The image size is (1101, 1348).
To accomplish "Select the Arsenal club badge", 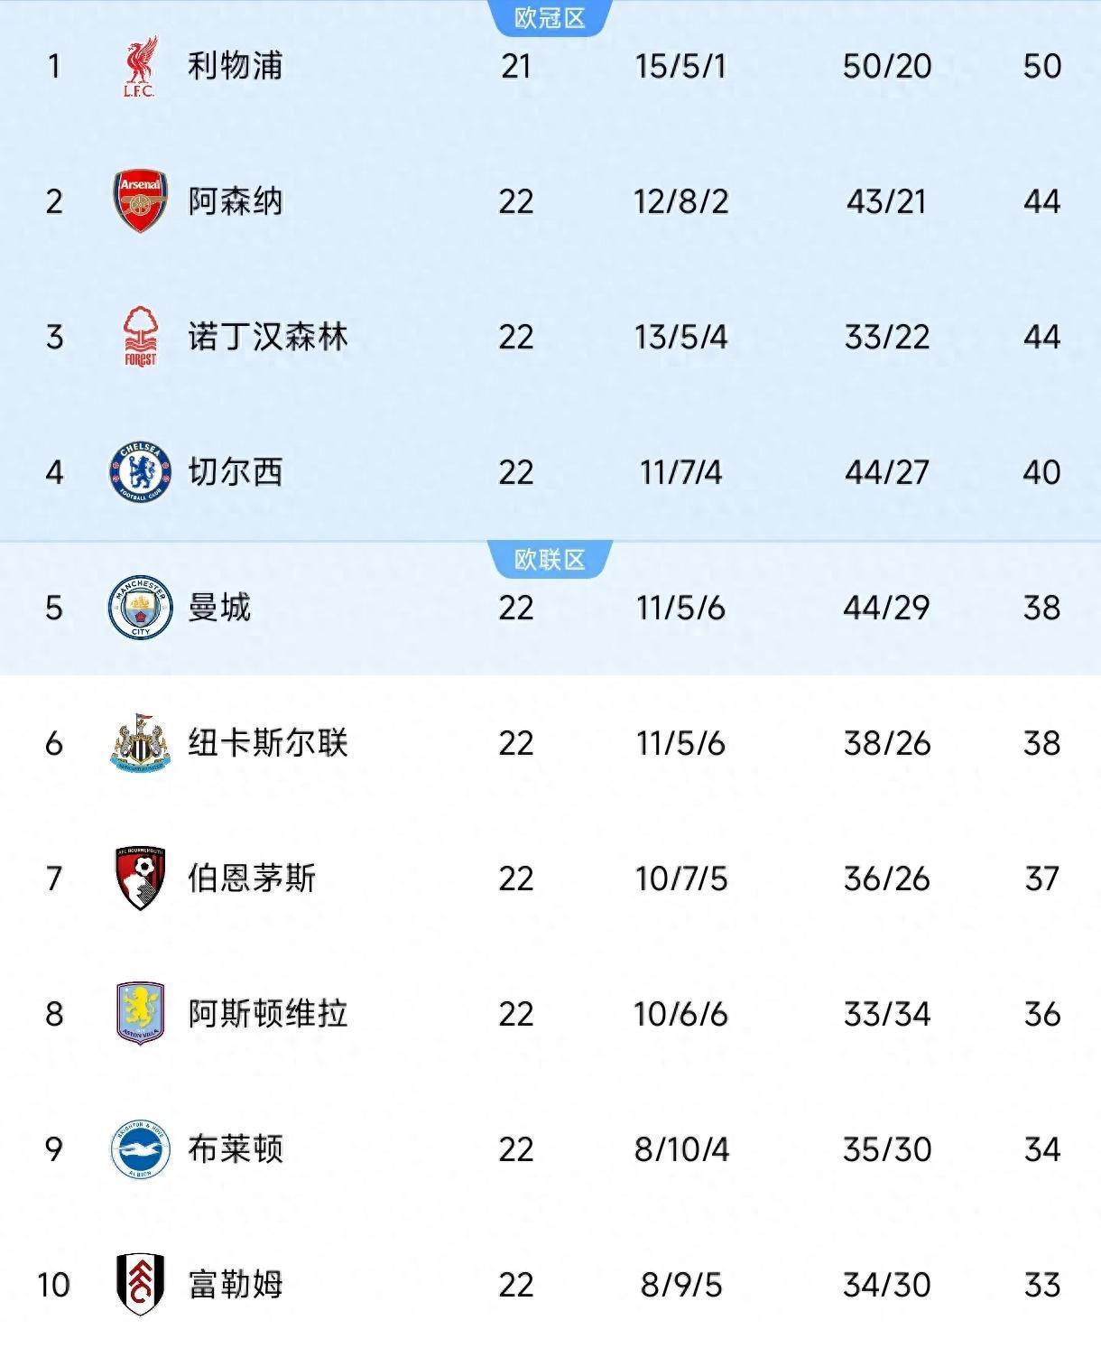I will click(140, 200).
